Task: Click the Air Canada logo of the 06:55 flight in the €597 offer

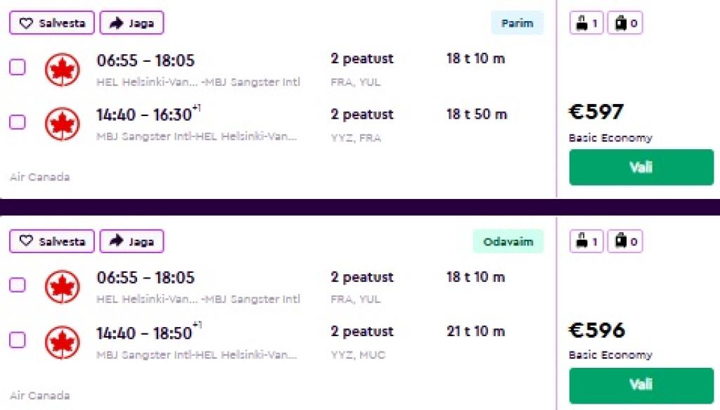Action: (x=63, y=70)
